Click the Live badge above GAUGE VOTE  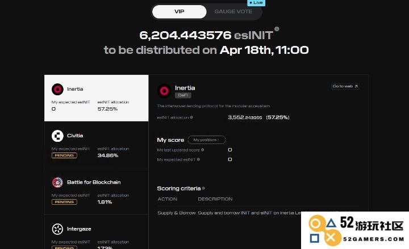tap(256, 3)
